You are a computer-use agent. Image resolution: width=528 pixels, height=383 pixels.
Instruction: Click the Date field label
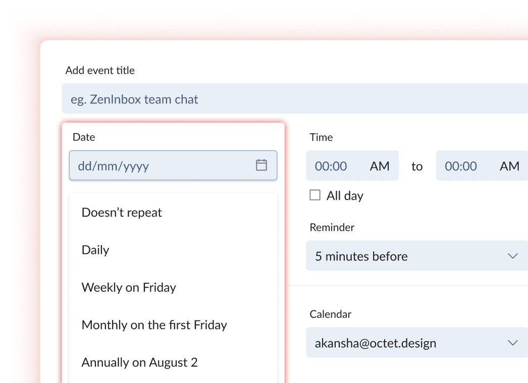click(84, 137)
